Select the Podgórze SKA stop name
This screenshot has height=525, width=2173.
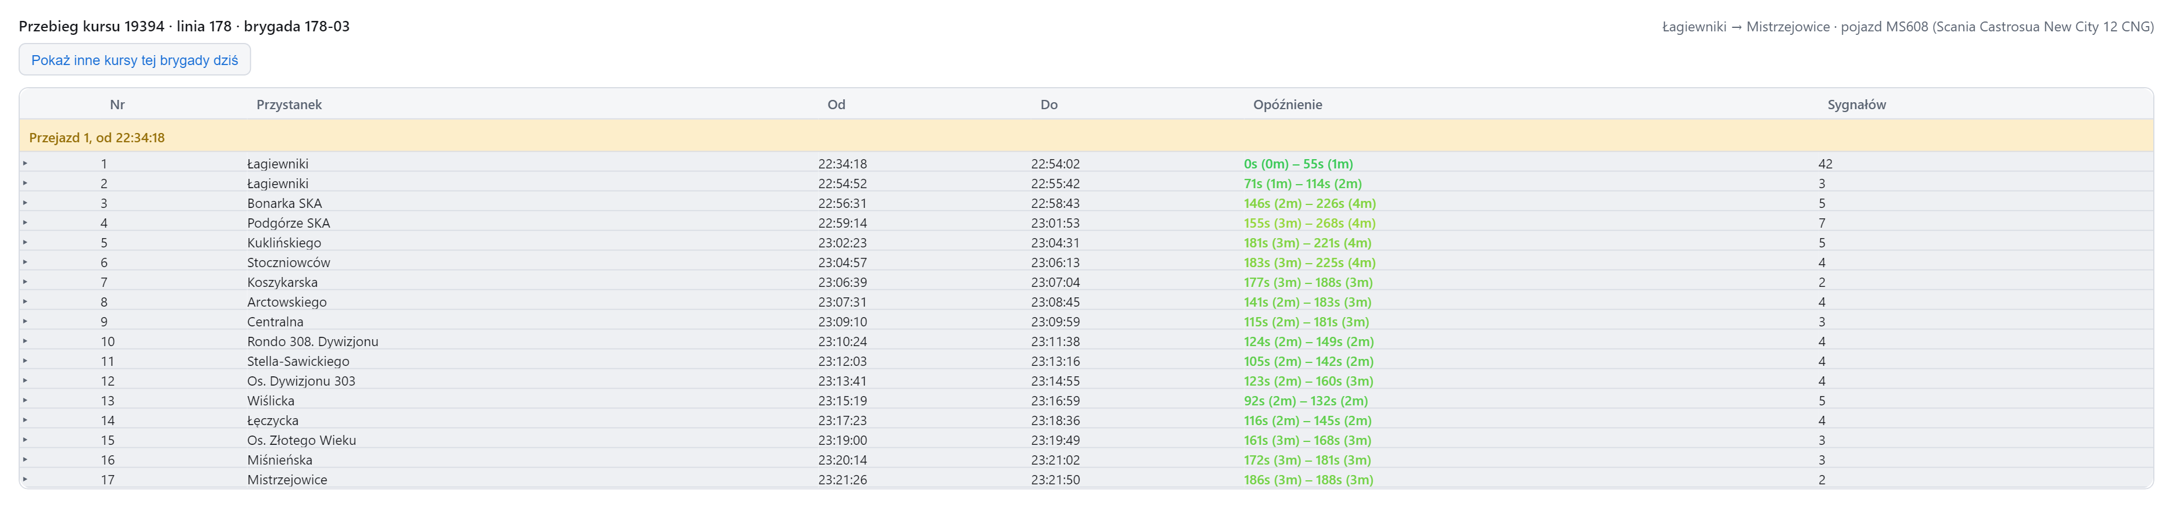(289, 222)
